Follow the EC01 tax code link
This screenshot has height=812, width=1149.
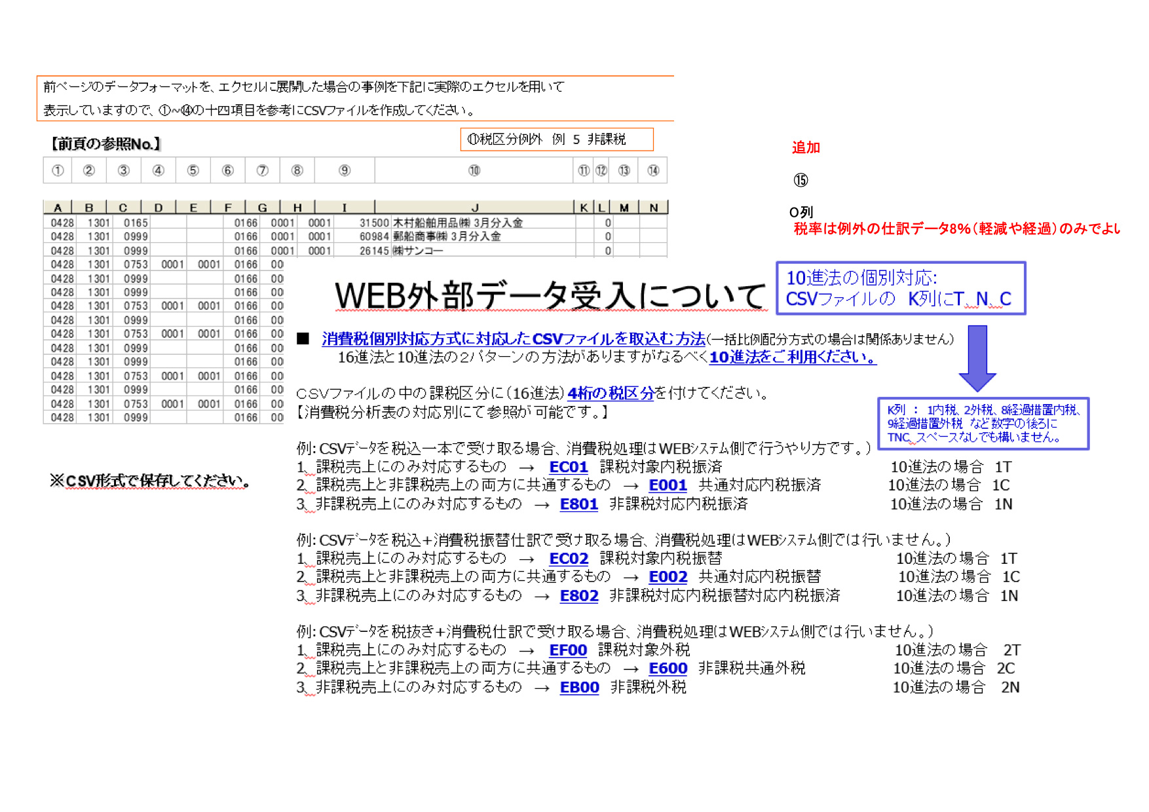point(568,467)
